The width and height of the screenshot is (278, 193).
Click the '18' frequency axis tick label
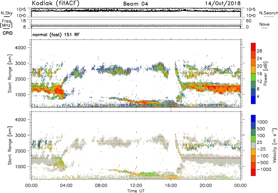click(23, 21)
